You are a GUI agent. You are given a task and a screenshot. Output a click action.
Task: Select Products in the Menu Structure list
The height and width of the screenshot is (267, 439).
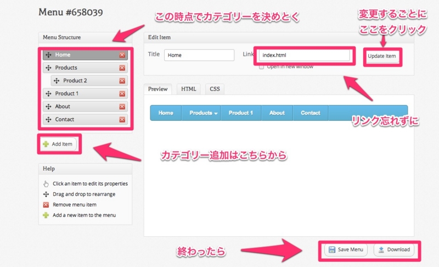tap(85, 68)
